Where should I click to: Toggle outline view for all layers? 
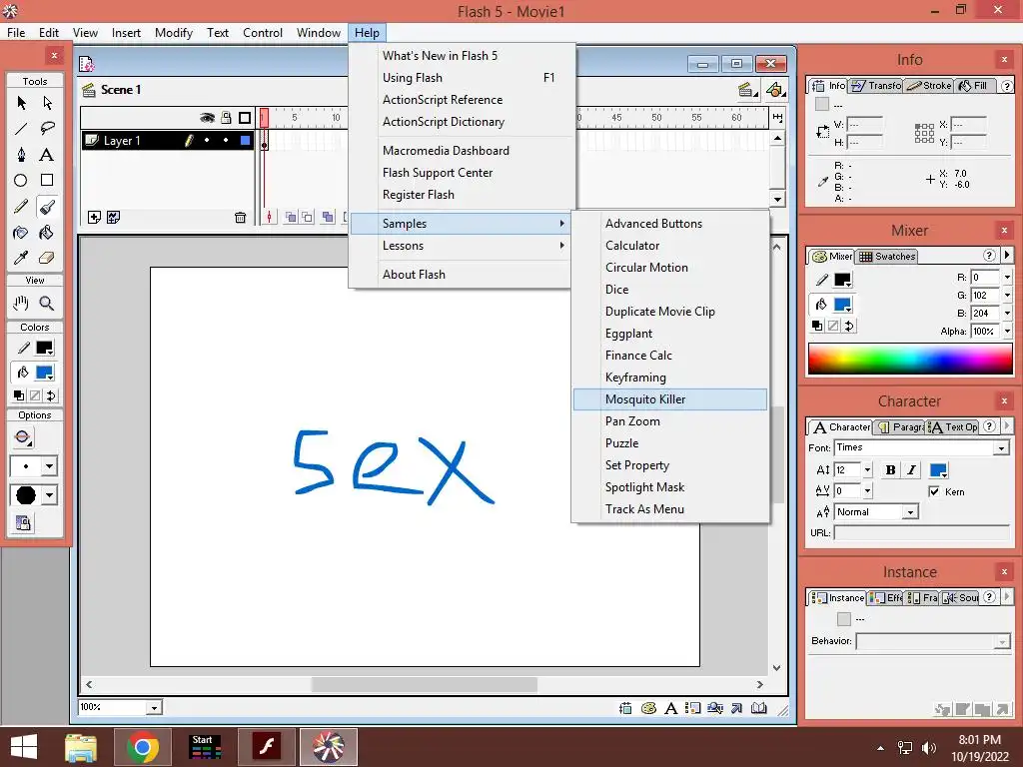[x=245, y=118]
